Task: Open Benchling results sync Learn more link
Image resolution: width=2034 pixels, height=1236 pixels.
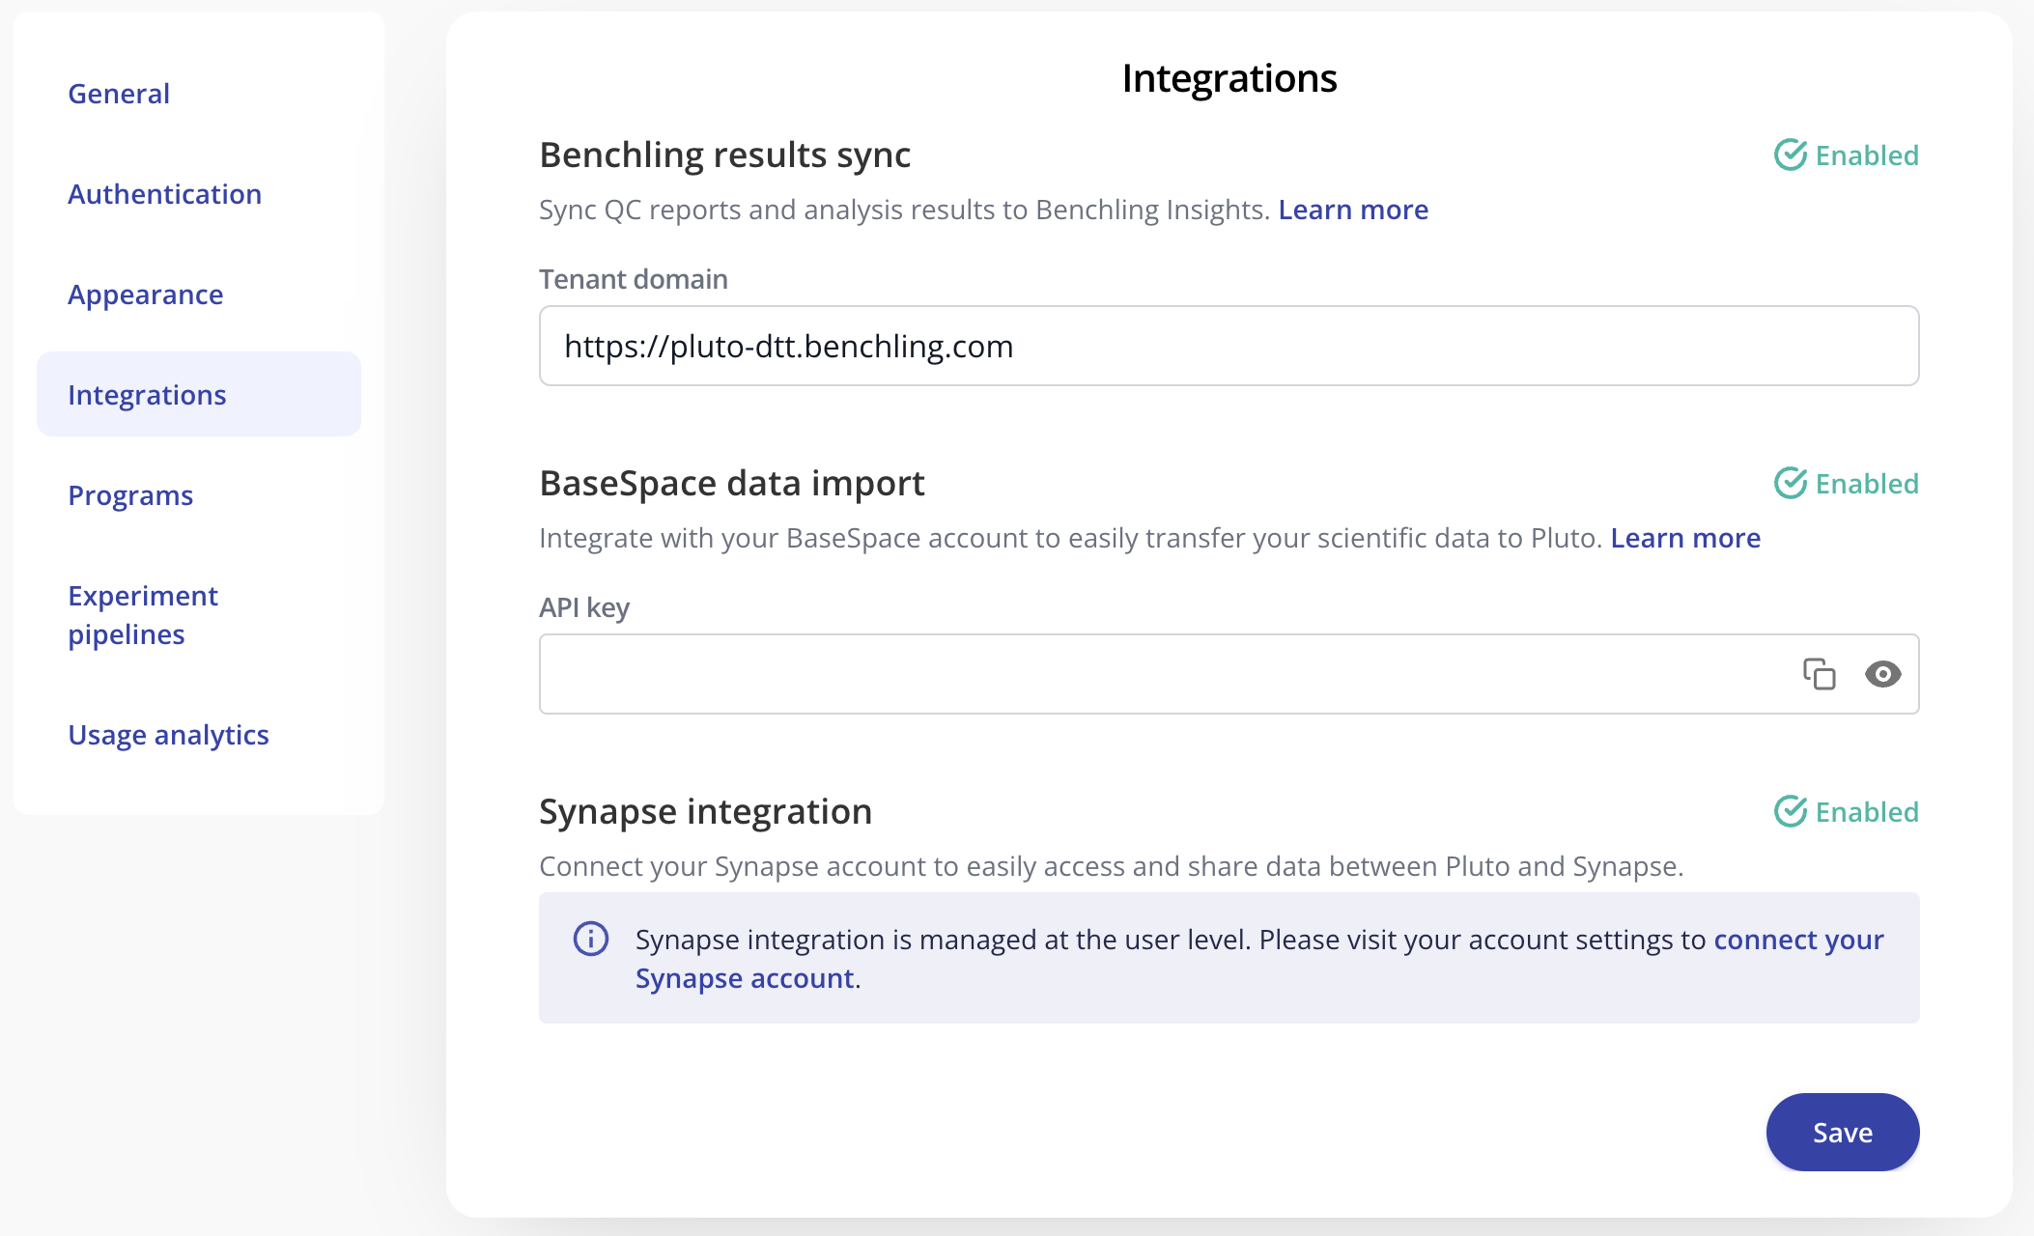Action: (x=1352, y=210)
